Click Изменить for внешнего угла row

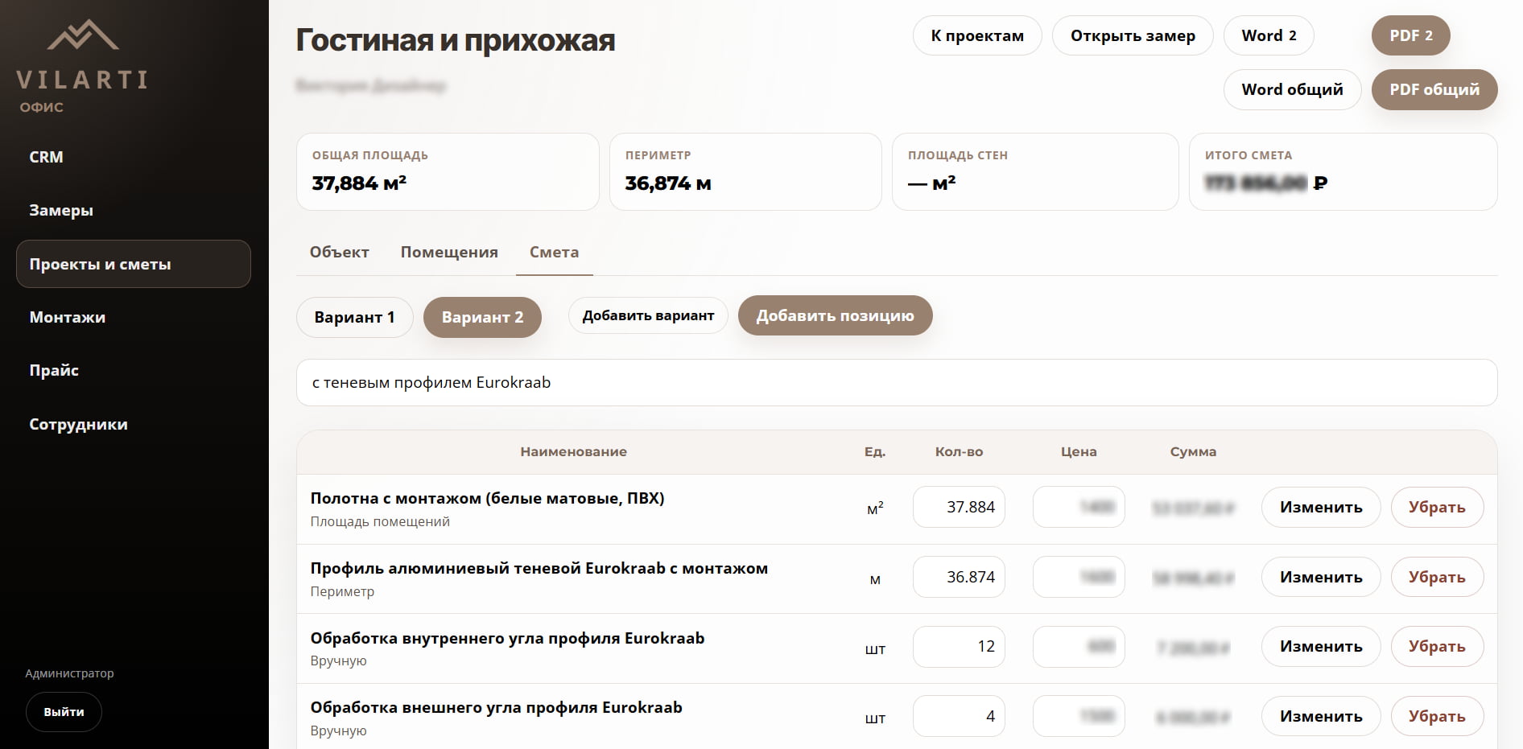[x=1321, y=716]
